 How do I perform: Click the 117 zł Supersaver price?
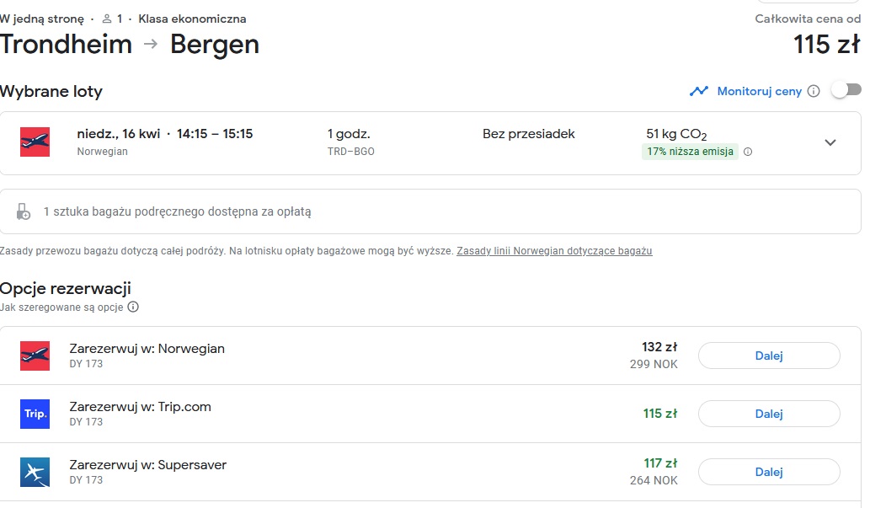coord(660,463)
